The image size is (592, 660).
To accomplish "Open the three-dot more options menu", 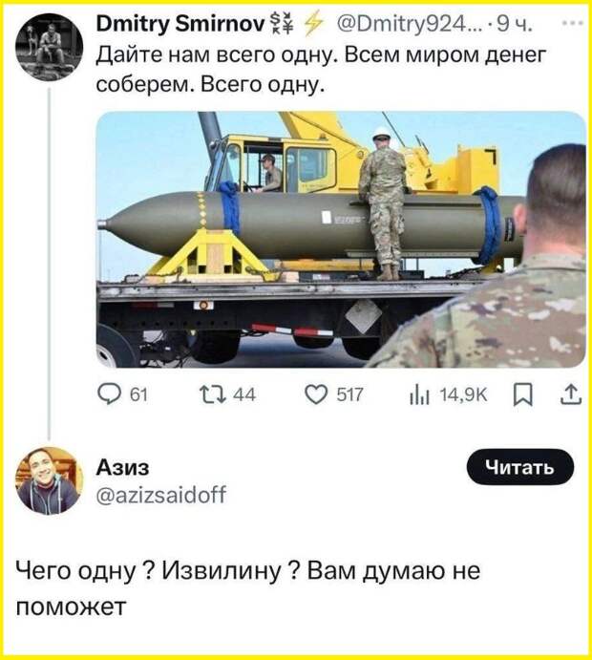I will click(573, 23).
